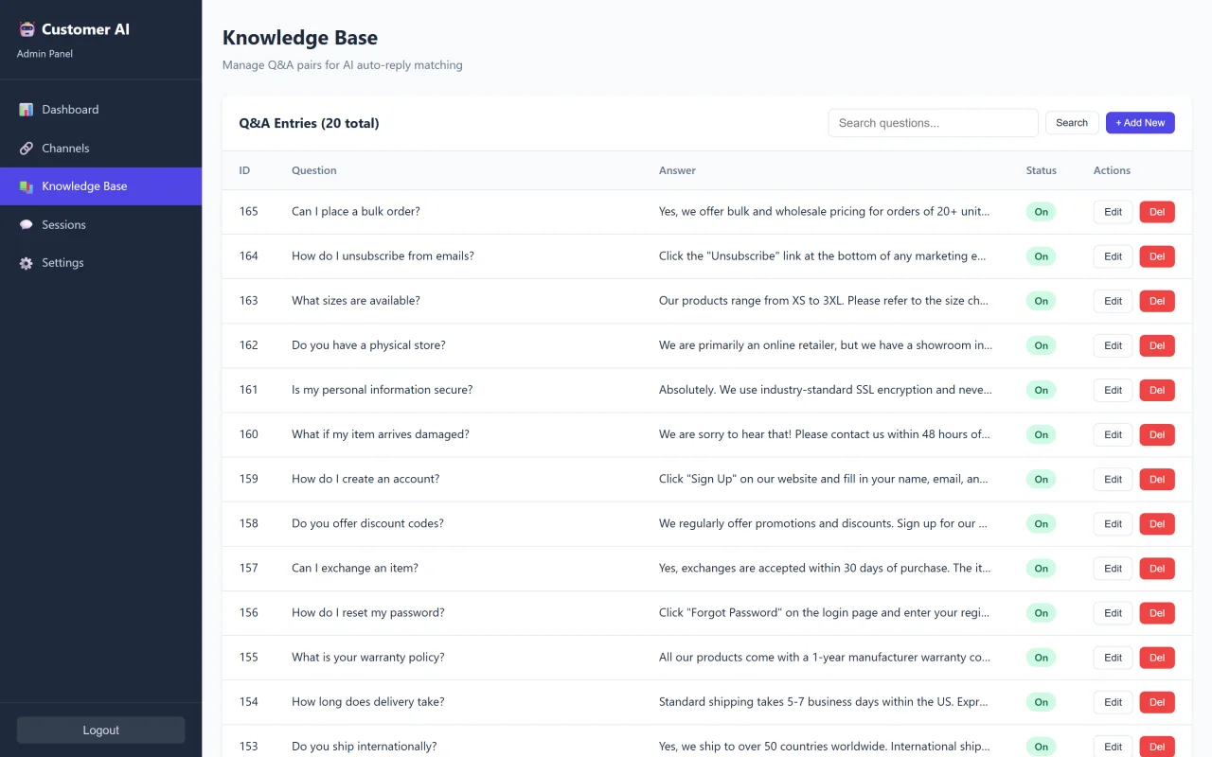Delete the create an account entry
This screenshot has width=1212, height=757.
(1157, 479)
